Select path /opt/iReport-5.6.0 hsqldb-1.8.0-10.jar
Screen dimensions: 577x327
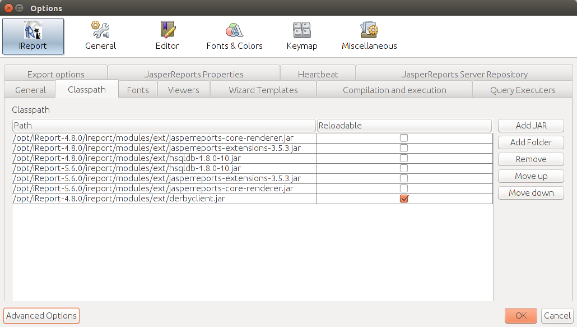point(165,168)
